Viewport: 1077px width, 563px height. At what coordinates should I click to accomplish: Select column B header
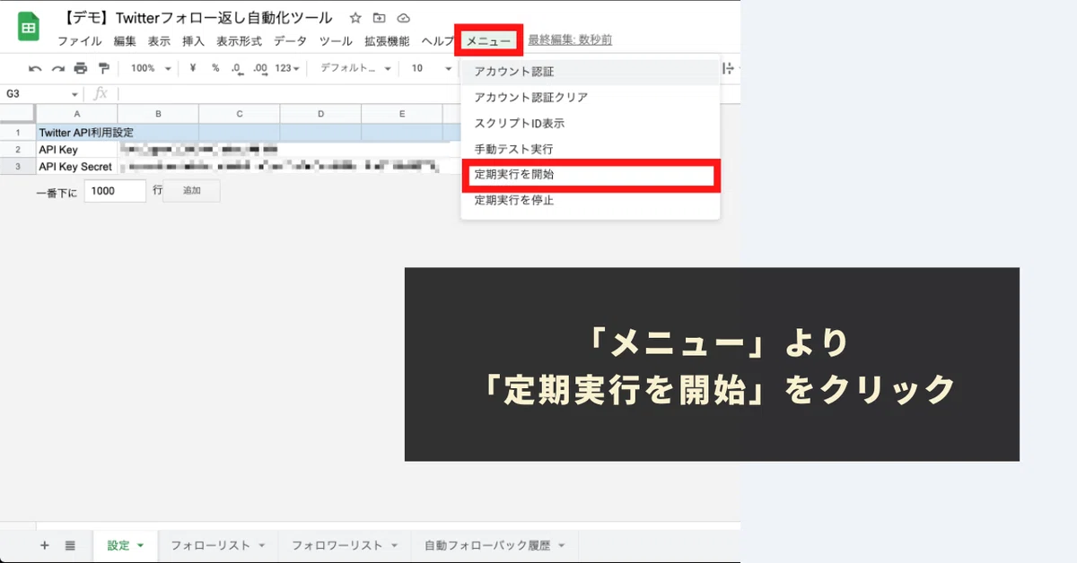click(158, 114)
